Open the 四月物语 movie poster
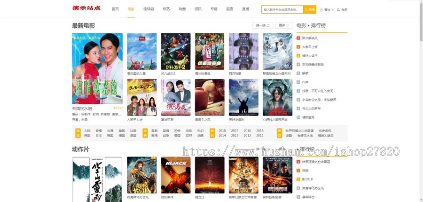The height and width of the screenshot is (202, 423). (x=243, y=51)
